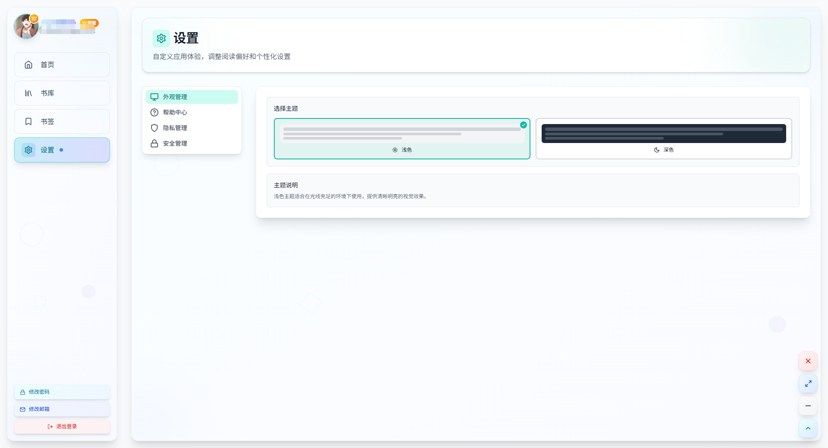
Task: Click the bookmark icon in sidebar
Action: (x=28, y=121)
